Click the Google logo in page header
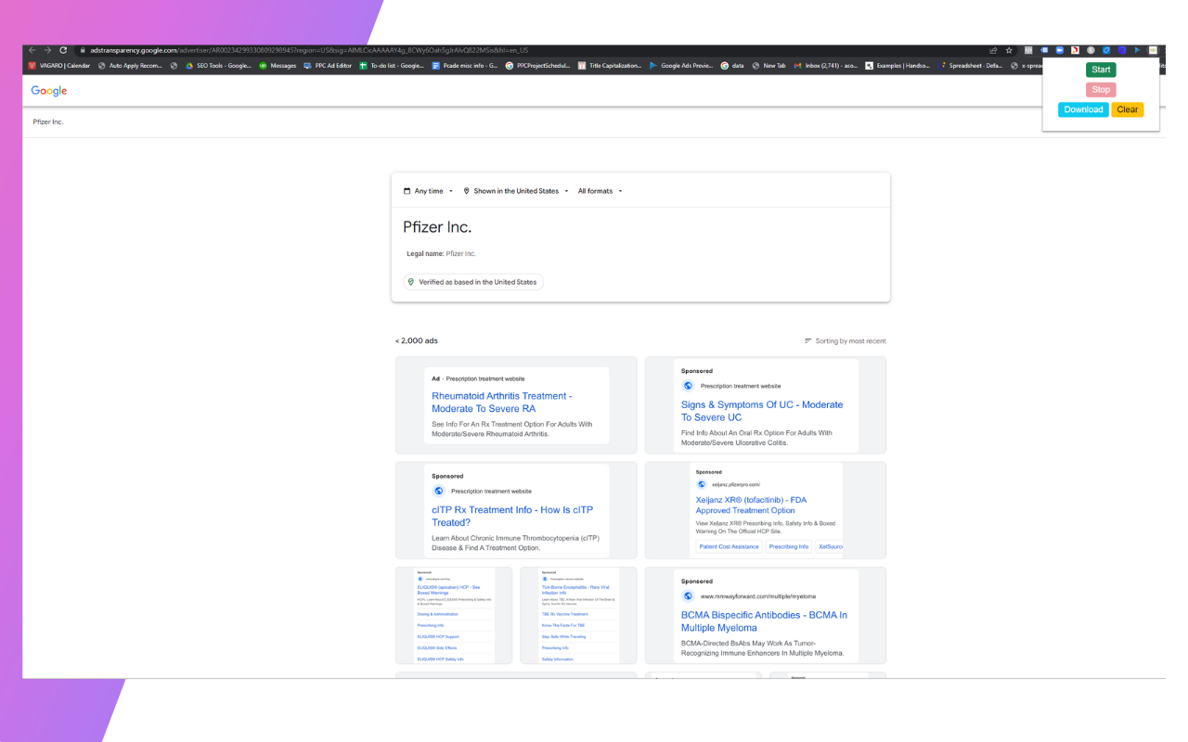 point(49,91)
